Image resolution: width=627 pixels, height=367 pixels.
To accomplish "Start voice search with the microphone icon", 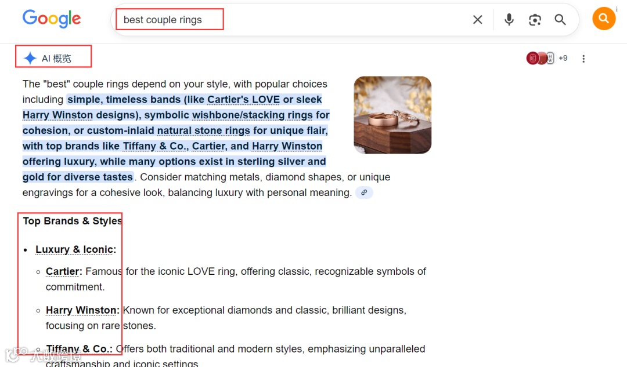I will 509,20.
